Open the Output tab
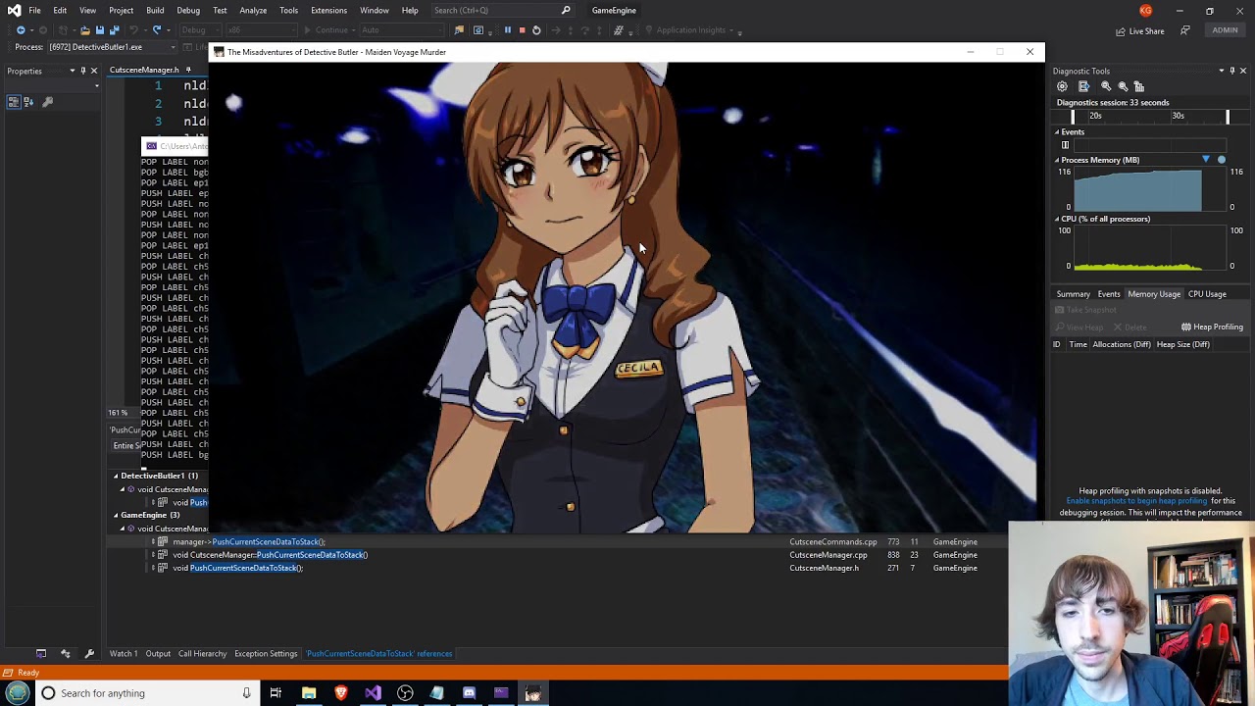 (x=158, y=654)
